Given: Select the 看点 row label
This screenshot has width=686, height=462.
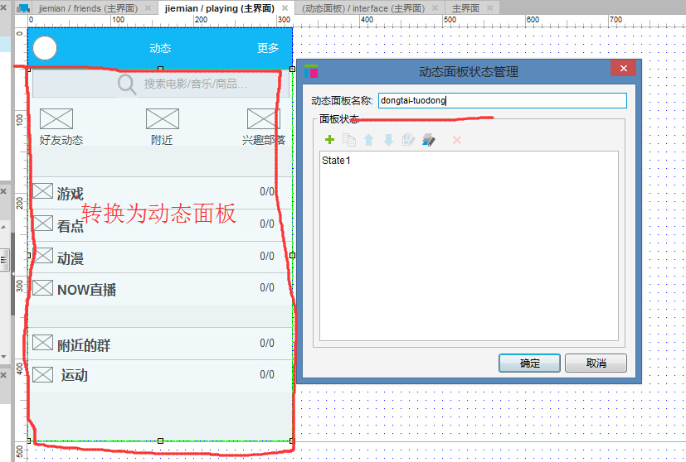Looking at the screenshot, I should 70,226.
